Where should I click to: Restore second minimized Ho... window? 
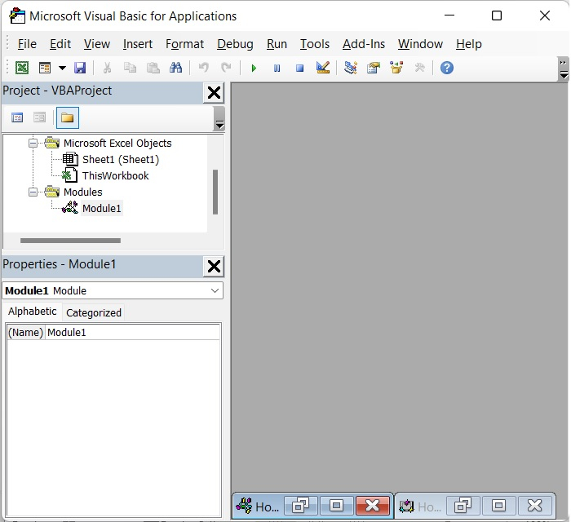(x=463, y=505)
